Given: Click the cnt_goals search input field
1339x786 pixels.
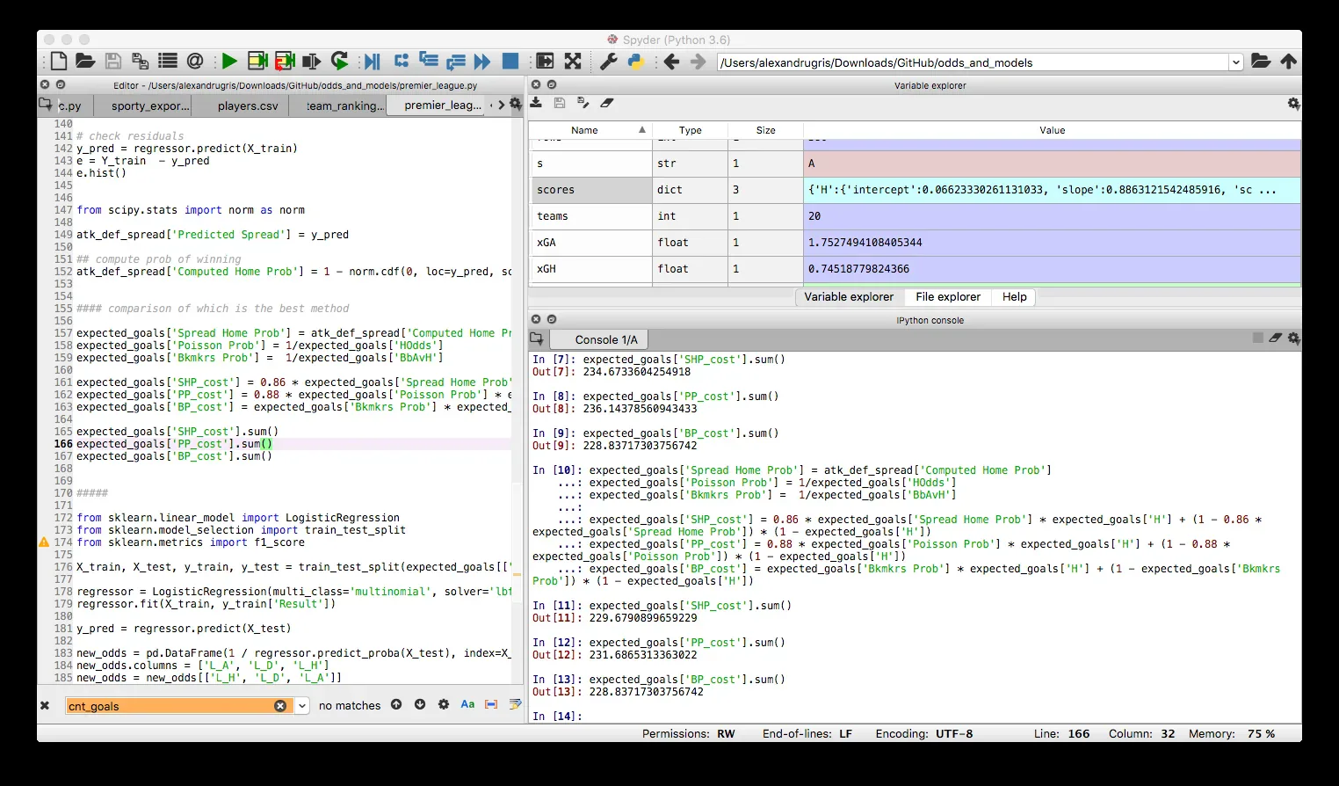Looking at the screenshot, I should (177, 706).
